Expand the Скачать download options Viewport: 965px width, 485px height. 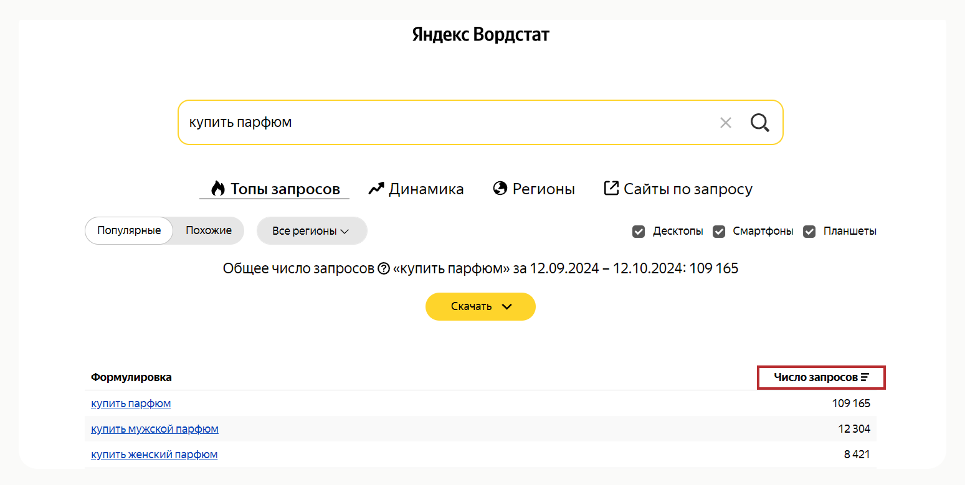click(x=480, y=306)
